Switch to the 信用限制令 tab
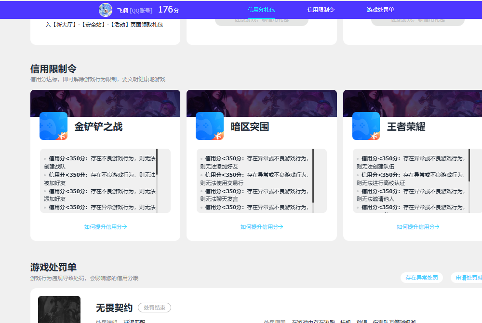482x323 pixels. click(x=321, y=10)
